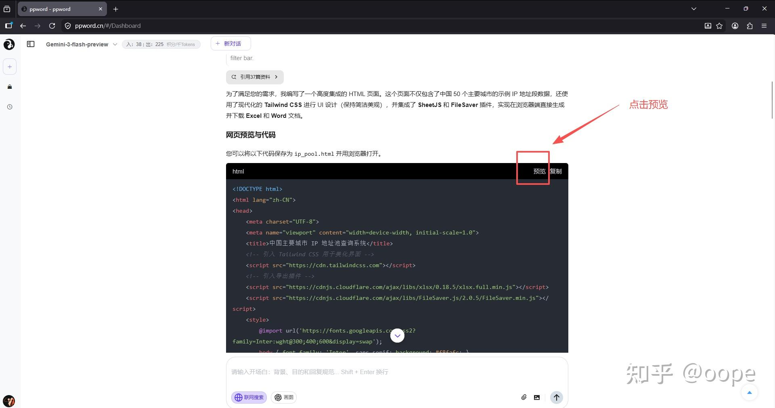Click the ip_pool.html filename text
Viewport: 775px width, 408px height.
[314, 154]
